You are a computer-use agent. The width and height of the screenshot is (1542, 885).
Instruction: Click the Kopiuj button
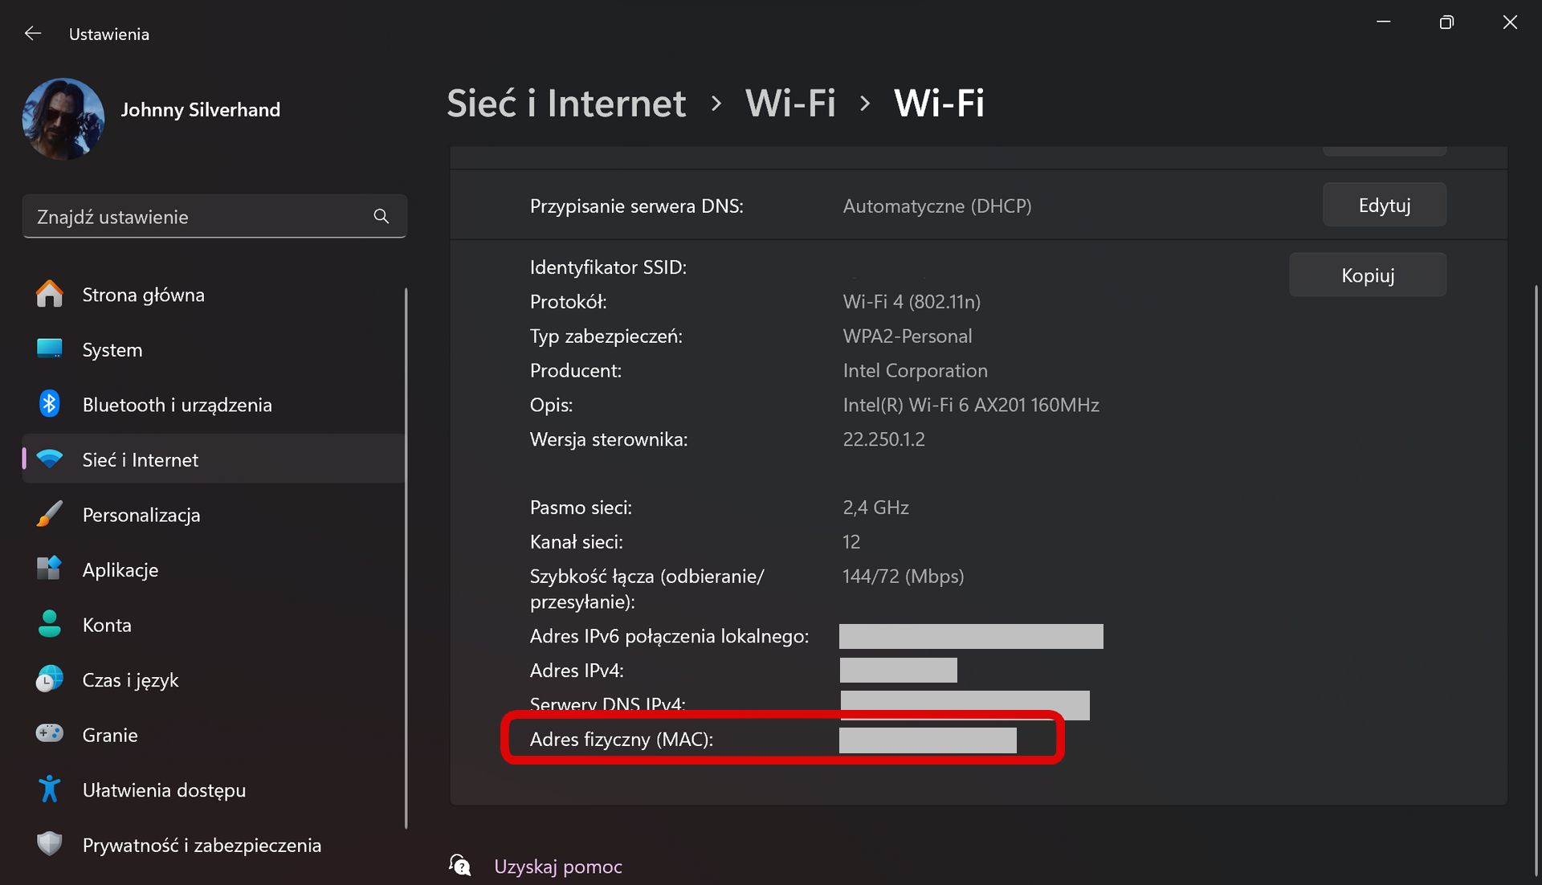pyautogui.click(x=1368, y=275)
